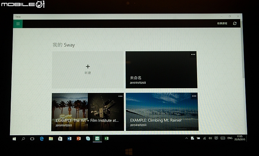Open Action Center notifications icon

tap(216, 138)
